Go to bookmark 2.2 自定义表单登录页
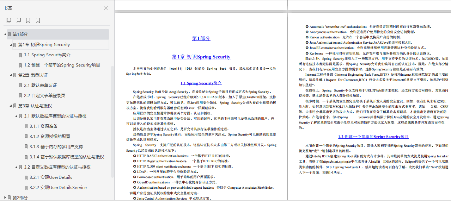Screen dimensions: 451x201 [44, 96]
